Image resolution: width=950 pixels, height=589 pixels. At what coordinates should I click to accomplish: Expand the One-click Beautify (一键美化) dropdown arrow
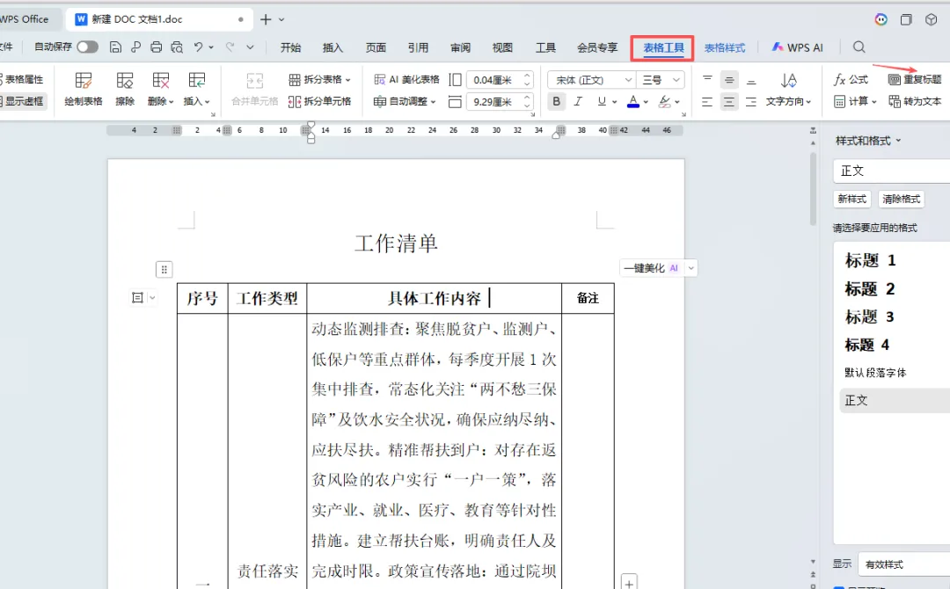pyautogui.click(x=691, y=268)
